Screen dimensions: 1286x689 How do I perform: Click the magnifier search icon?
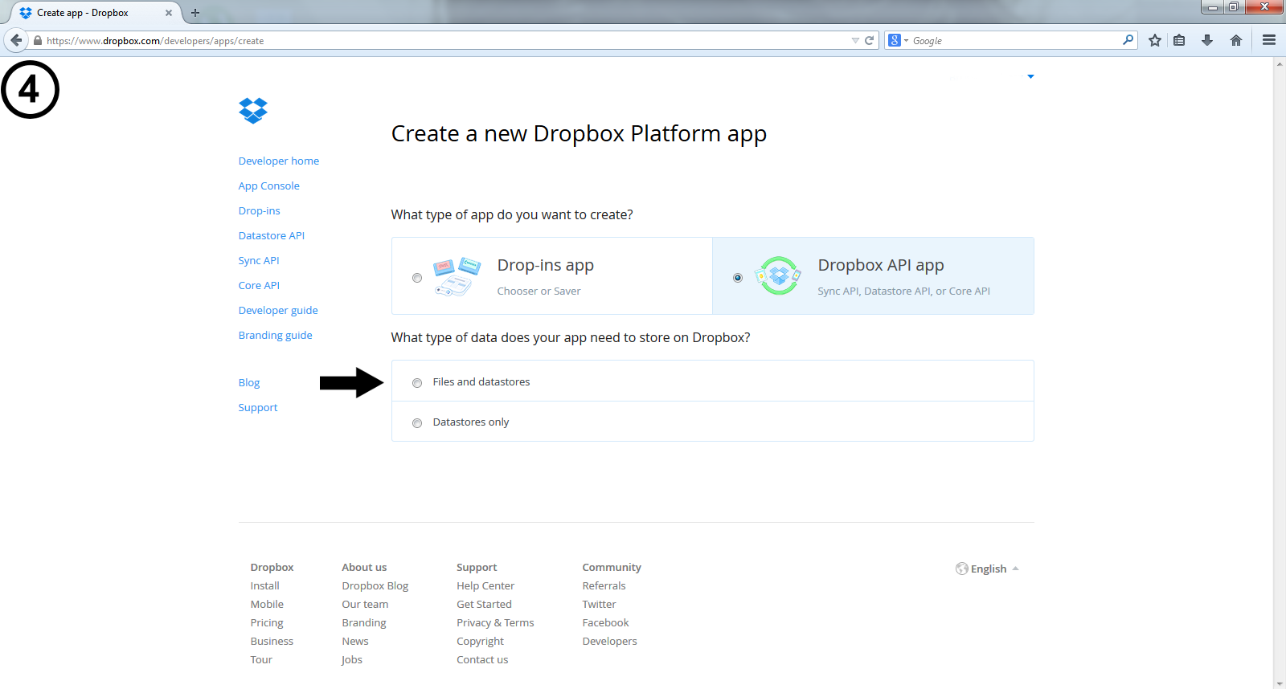(x=1128, y=39)
